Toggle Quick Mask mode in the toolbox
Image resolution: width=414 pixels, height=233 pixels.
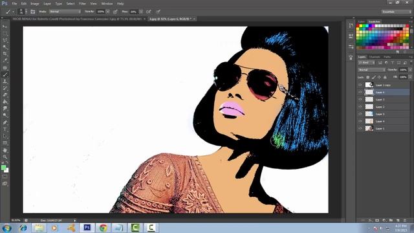pos(5,177)
